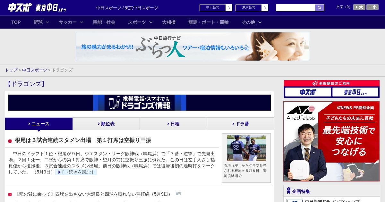
Task: Open 芸能・社会 navigation item
Action: click(x=104, y=22)
